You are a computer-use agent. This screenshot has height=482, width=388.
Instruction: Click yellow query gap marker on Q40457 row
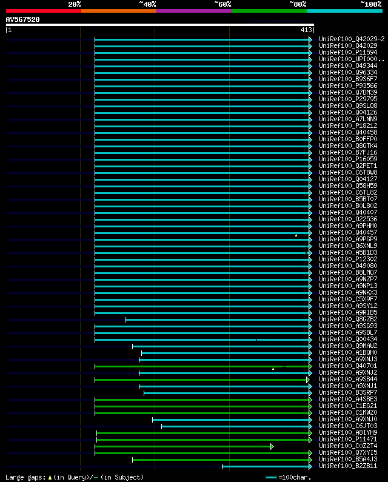tap(296, 235)
